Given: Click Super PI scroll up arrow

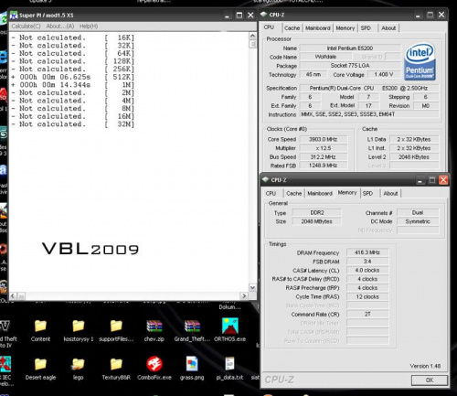Looking at the screenshot, I should (252, 36).
